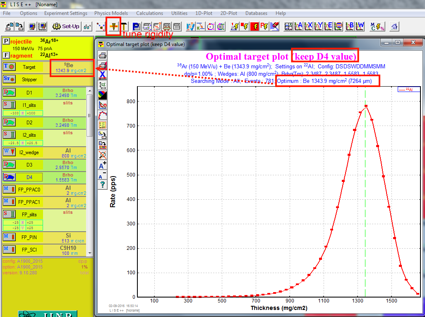Screen dimensions: 425x317
Task: Open the Databases menu
Action: pos(256,13)
